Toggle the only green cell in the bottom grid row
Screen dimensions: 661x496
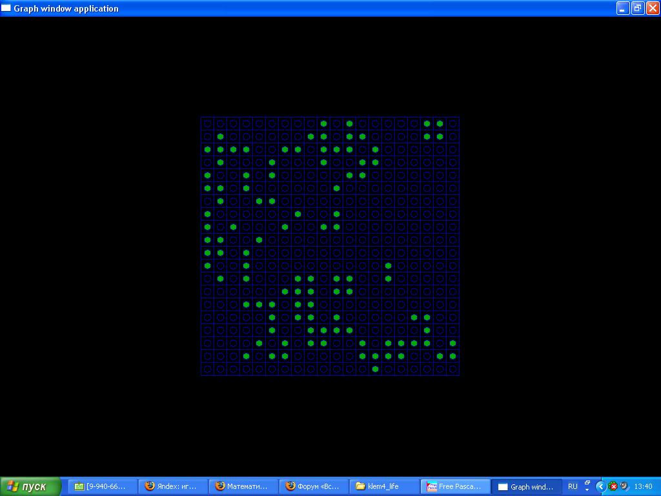tap(375, 369)
